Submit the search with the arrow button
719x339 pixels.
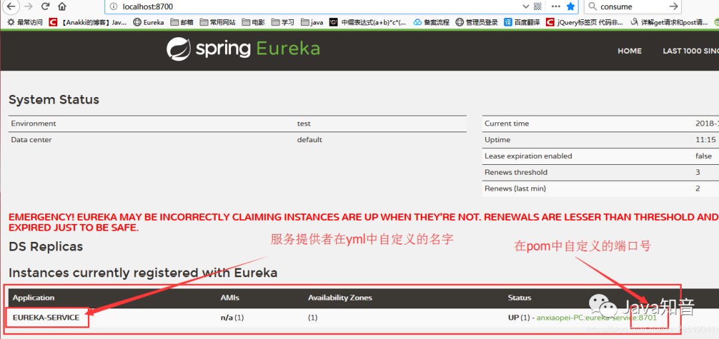point(673,7)
